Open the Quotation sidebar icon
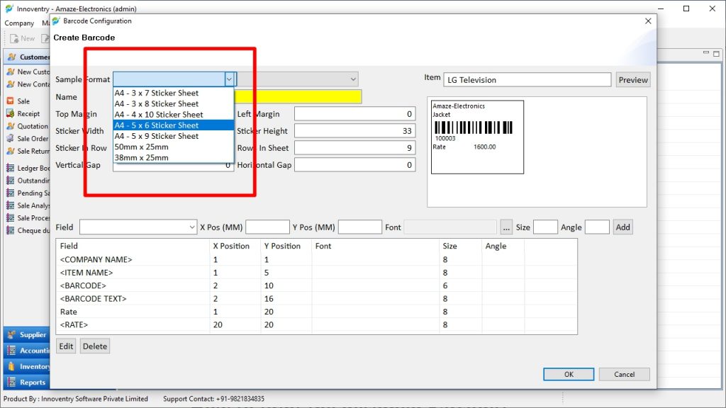This screenshot has width=726, height=408. tap(10, 126)
